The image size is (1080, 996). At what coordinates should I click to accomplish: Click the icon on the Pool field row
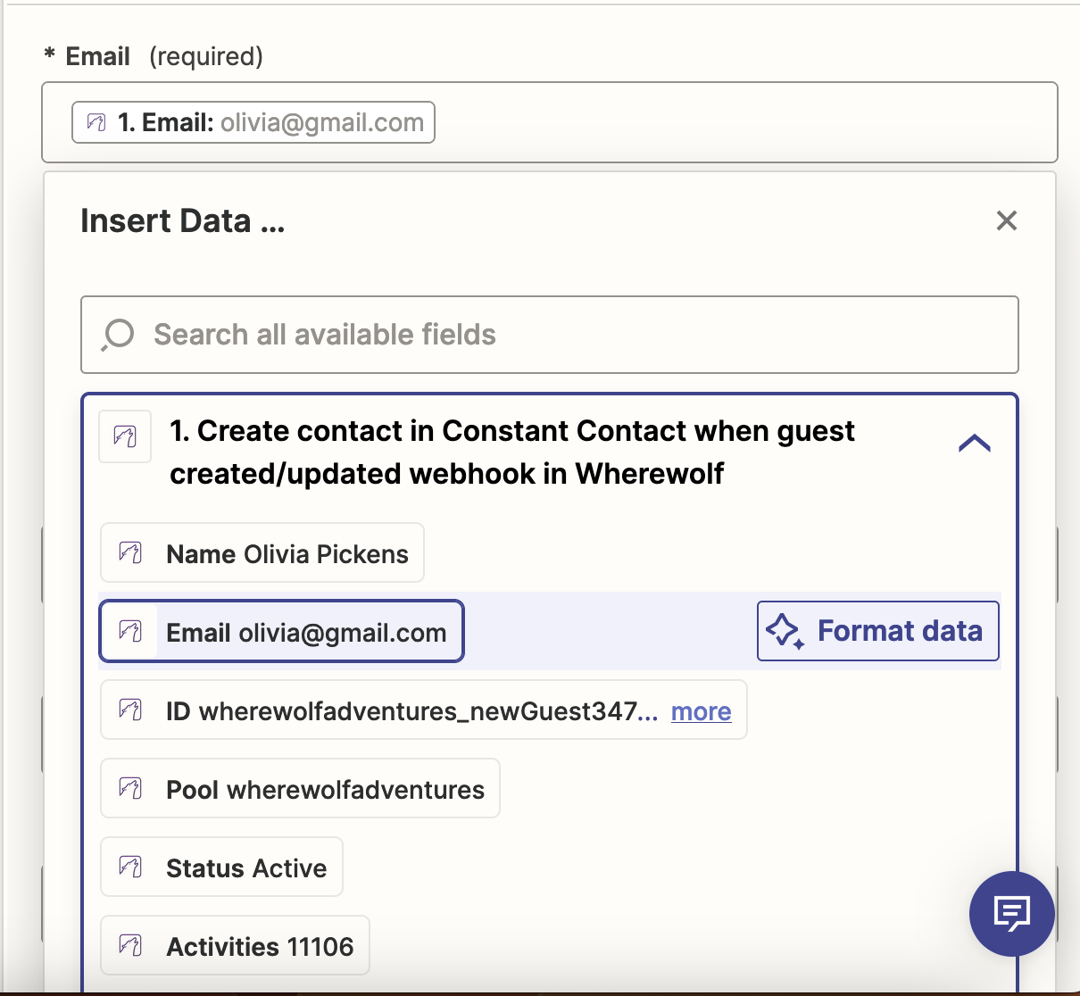[130, 789]
